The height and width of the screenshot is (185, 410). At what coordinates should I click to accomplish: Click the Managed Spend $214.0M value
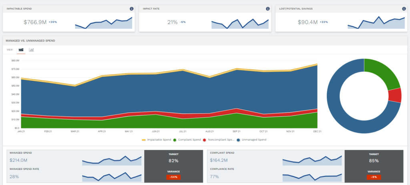coord(18,160)
